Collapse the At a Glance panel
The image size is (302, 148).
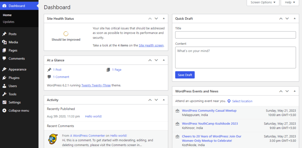[164, 60]
